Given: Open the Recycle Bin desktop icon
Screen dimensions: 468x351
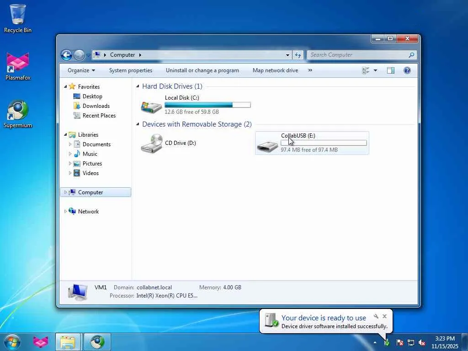Looking at the screenshot, I should tap(18, 18).
